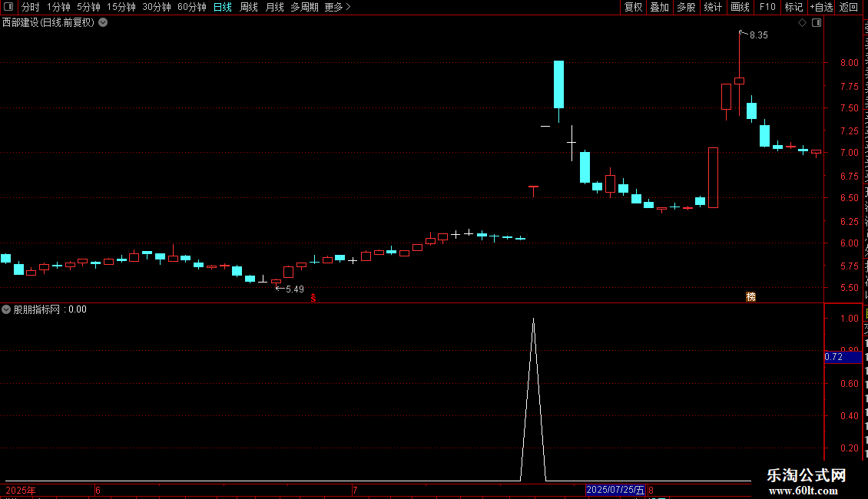868x499 pixels.
Task: Open dropdown beside 西部建设 chart title
Action: click(x=103, y=23)
